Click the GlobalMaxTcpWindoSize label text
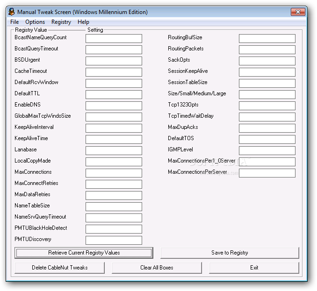Screen dimensions: 317x291 43,116
